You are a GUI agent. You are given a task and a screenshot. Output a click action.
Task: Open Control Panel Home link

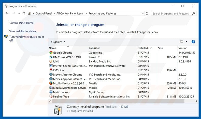click(x=21, y=23)
